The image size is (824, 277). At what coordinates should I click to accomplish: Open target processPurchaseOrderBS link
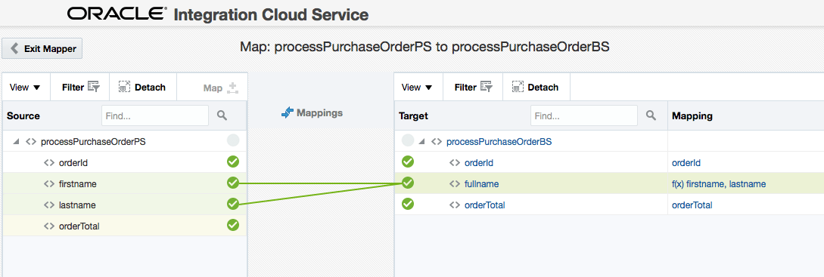[x=499, y=142]
